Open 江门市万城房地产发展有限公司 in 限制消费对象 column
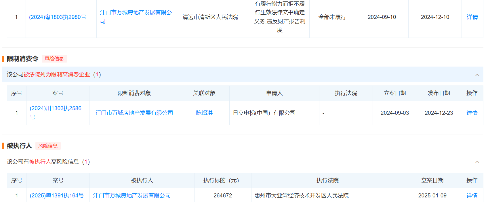 click(x=134, y=113)
